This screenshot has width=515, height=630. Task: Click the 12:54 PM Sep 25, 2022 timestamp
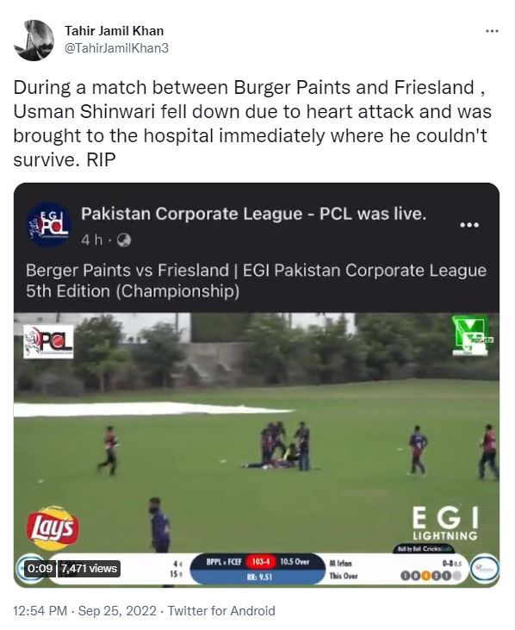pos(84,611)
